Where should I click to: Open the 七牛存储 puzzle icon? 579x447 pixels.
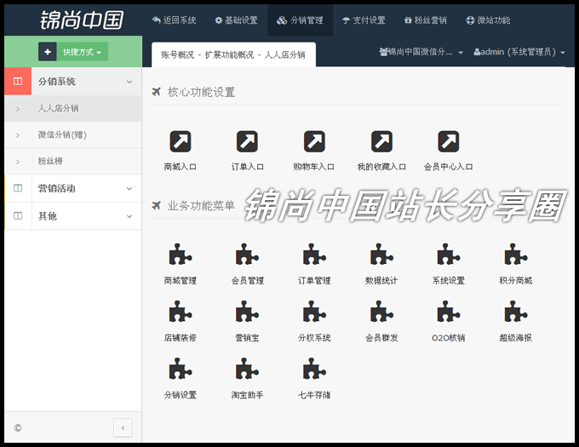pos(314,369)
